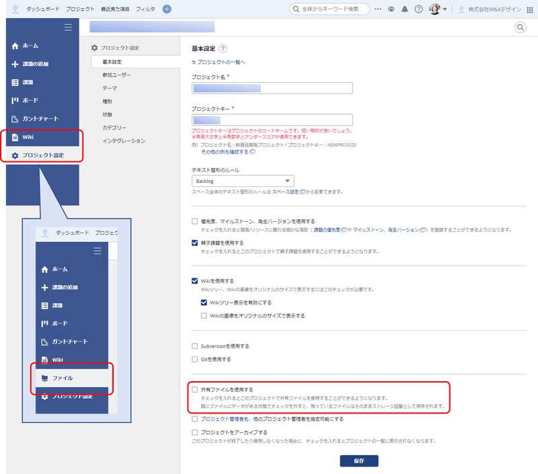Enable 共有ファイルを使用する checkbox
Image resolution: width=538 pixels, height=474 pixels.
[x=195, y=390]
